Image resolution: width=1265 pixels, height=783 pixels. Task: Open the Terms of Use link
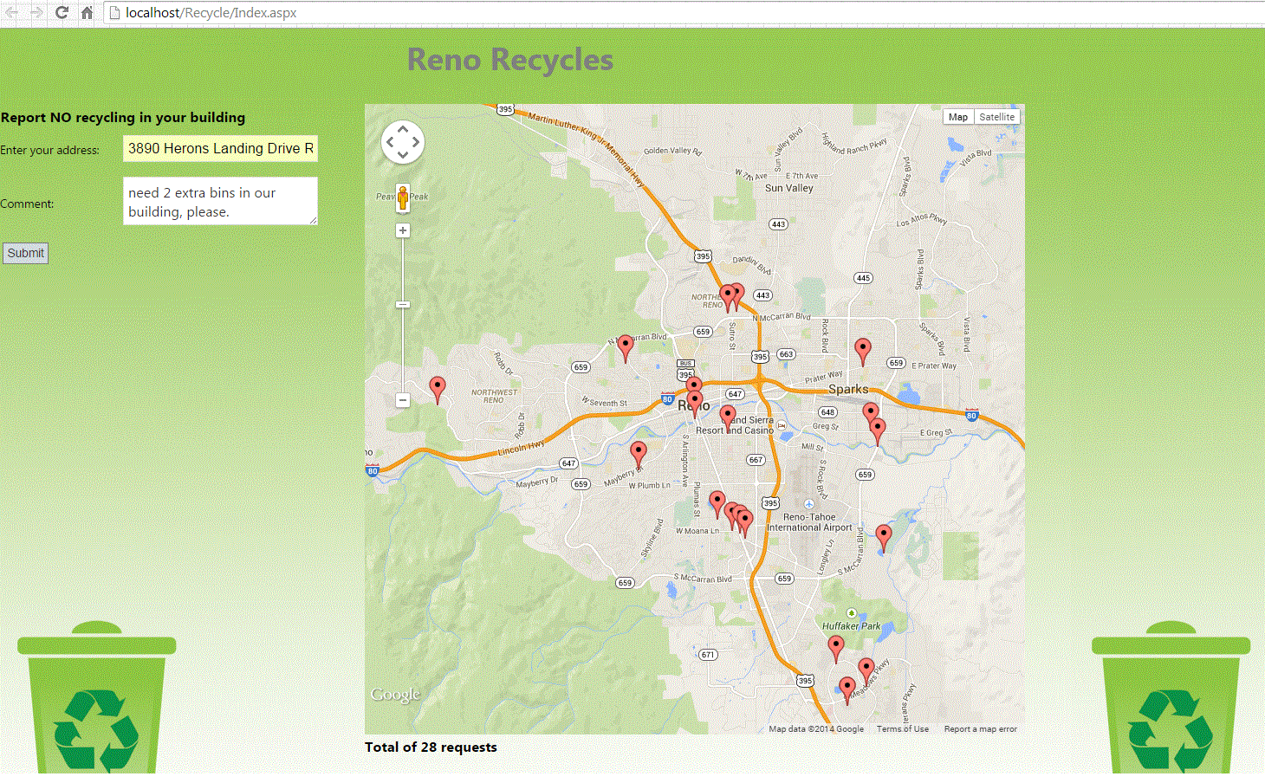click(x=902, y=729)
